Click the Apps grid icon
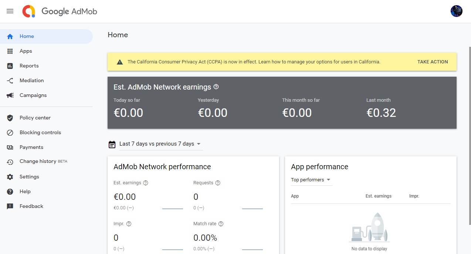 [10, 51]
